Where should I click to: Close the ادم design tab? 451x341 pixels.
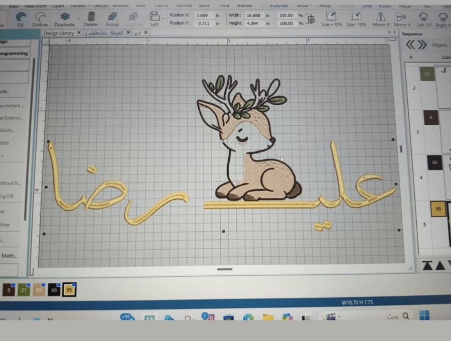[x=146, y=32]
